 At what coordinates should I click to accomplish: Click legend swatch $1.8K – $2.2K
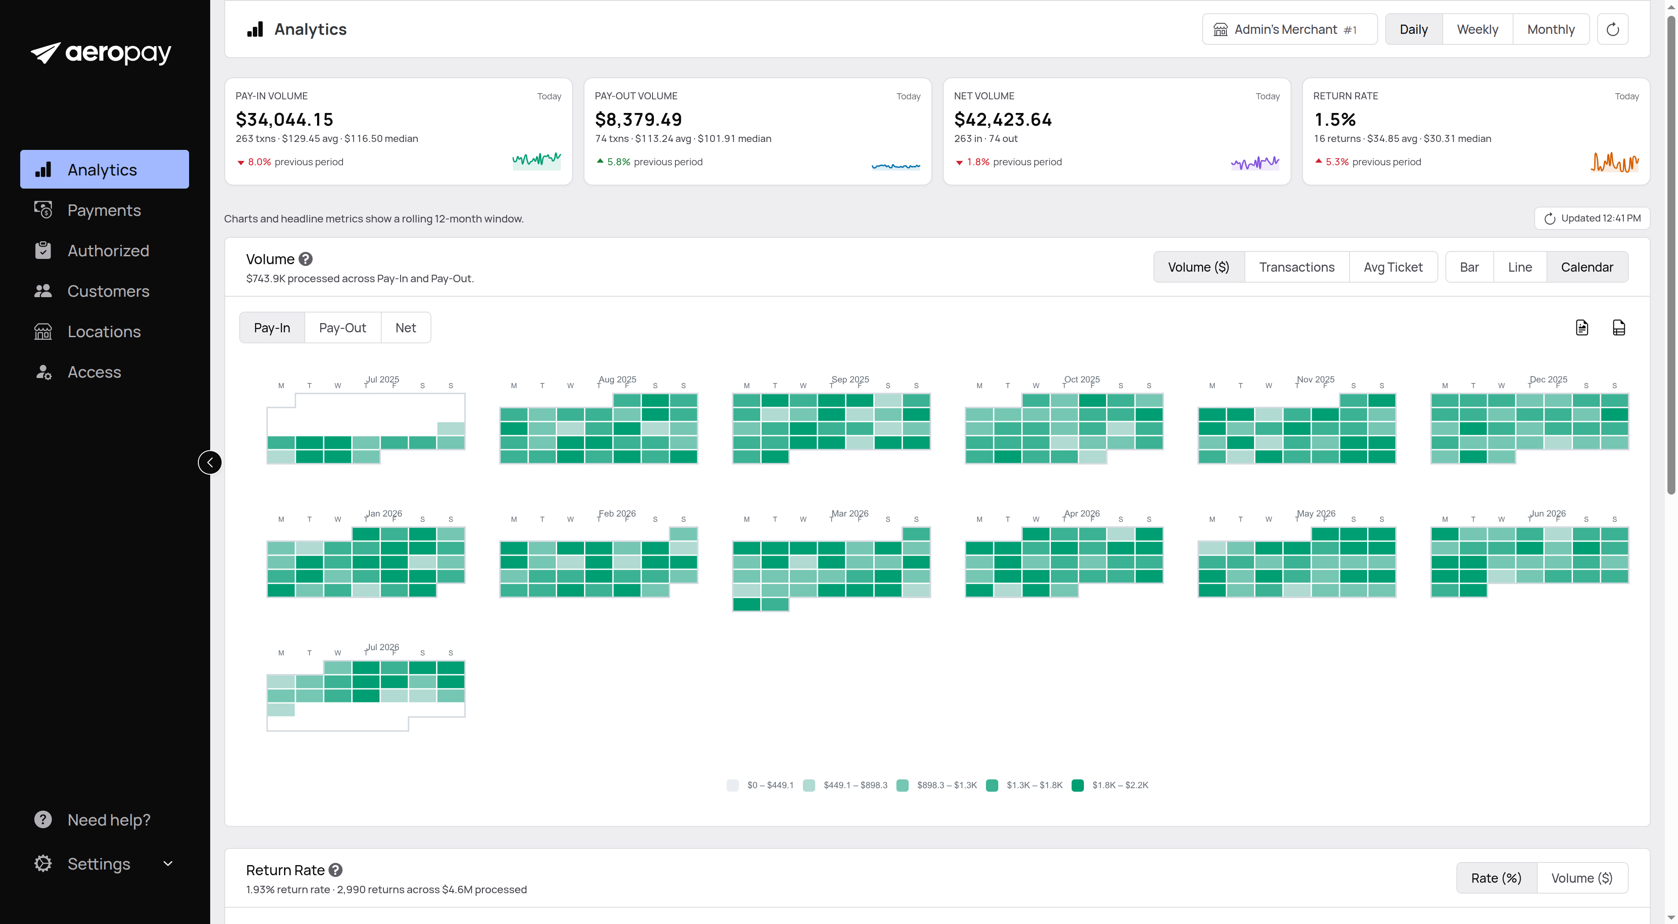click(1077, 785)
